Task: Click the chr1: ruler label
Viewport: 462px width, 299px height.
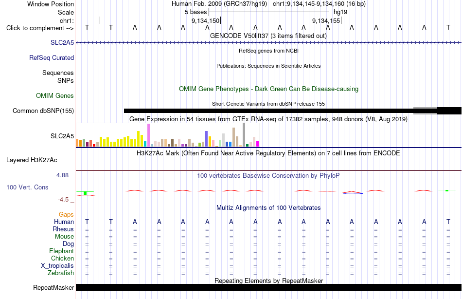Action: 67,20
